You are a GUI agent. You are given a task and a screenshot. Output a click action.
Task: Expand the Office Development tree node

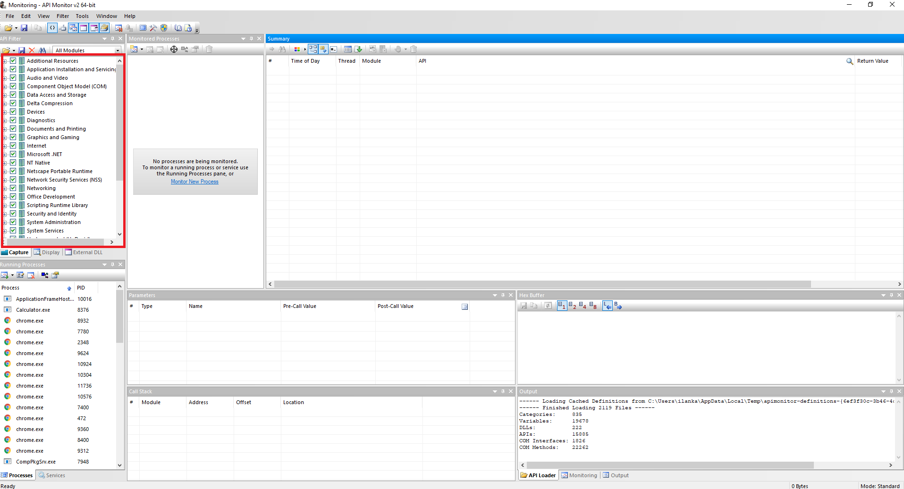(x=5, y=197)
